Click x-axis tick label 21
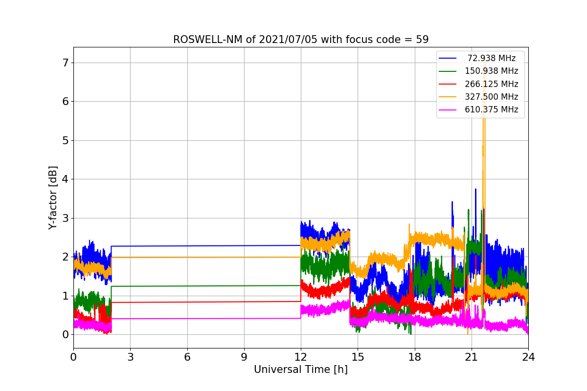The image size is (587, 391). 472,357
